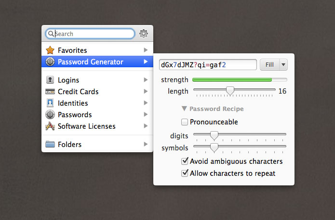The width and height of the screenshot is (335, 220).
Task: Open the Fill button dropdown arrow
Action: [x=283, y=64]
